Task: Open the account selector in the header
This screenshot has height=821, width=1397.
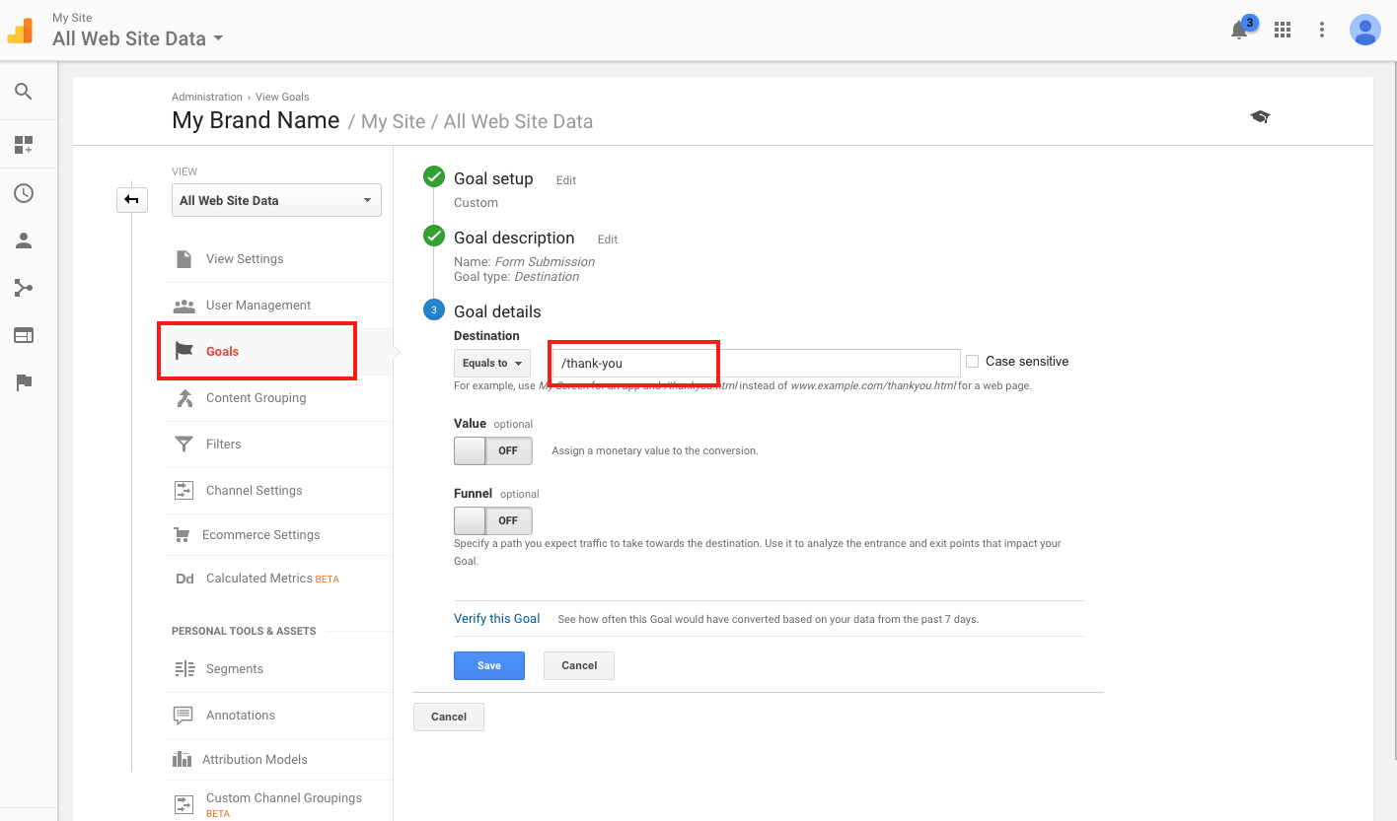Action: pyautogui.click(x=137, y=38)
